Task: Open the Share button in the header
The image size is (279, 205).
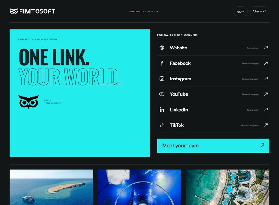Action: pos(259,11)
